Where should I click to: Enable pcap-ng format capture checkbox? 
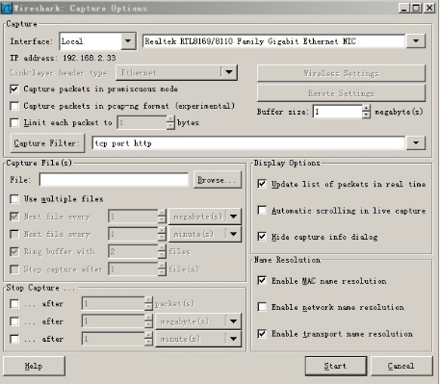point(14,106)
